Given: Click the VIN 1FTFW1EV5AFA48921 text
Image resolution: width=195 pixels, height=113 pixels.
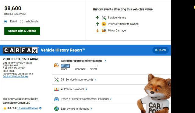Looking at the screenshot, I should (x=17, y=63).
